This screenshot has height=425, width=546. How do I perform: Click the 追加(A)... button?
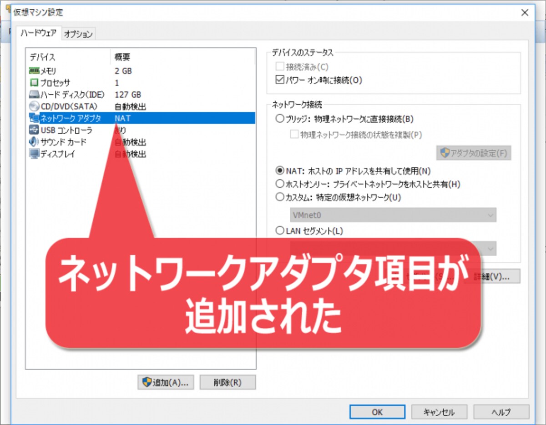(166, 382)
